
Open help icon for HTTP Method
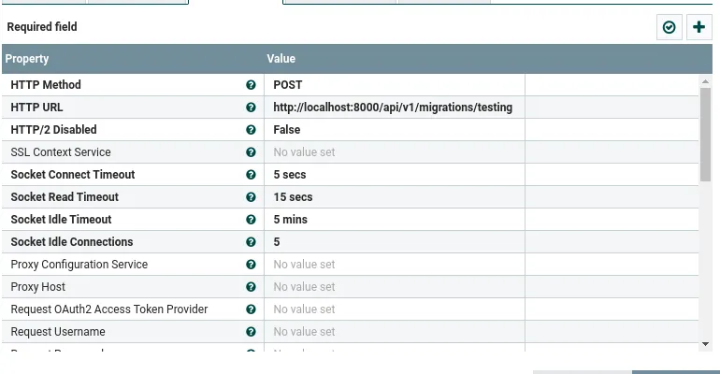point(251,85)
